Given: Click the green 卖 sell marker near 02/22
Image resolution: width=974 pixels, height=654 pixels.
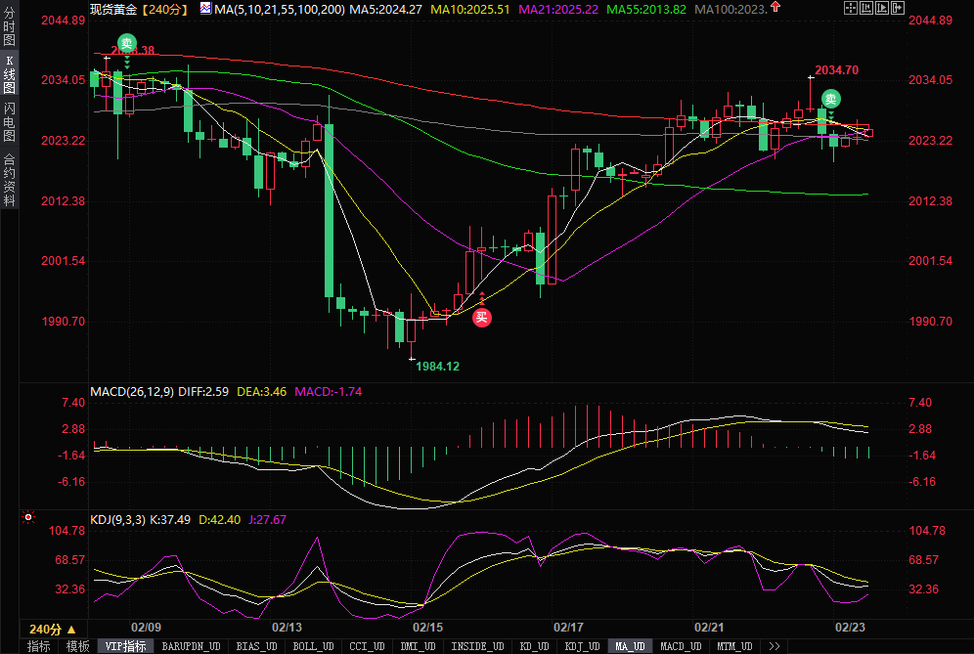Looking at the screenshot, I should [830, 99].
